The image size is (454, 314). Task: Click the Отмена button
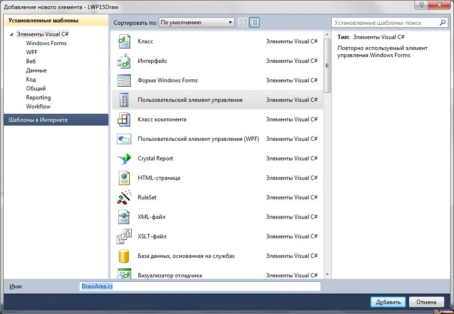(426, 302)
